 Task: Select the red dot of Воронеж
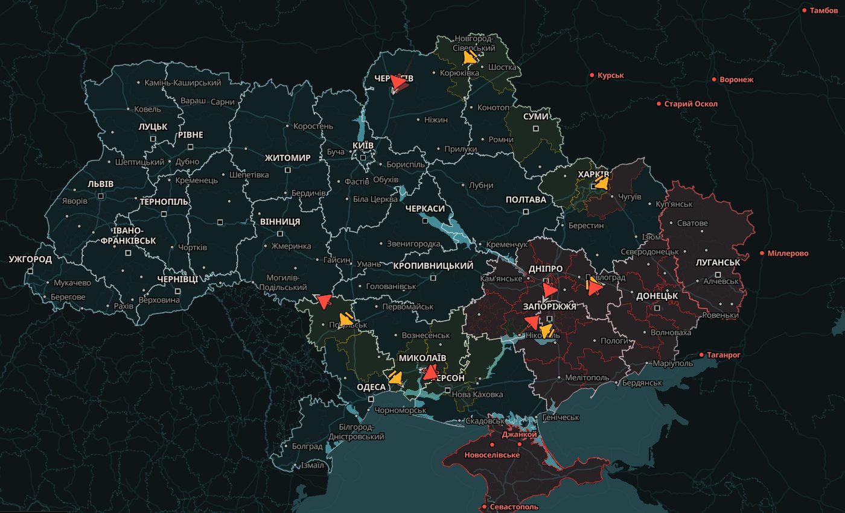point(714,80)
